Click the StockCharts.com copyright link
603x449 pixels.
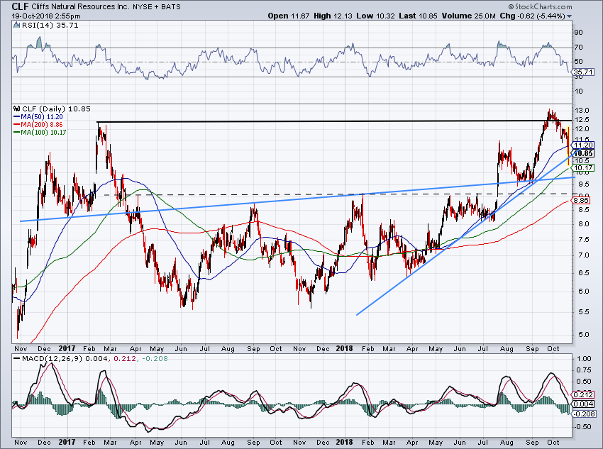(540, 6)
